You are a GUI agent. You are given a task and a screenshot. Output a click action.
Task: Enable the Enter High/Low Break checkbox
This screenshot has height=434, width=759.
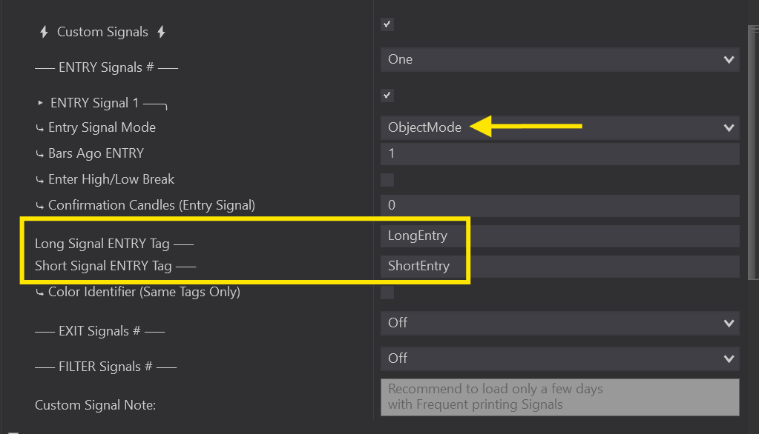click(387, 180)
